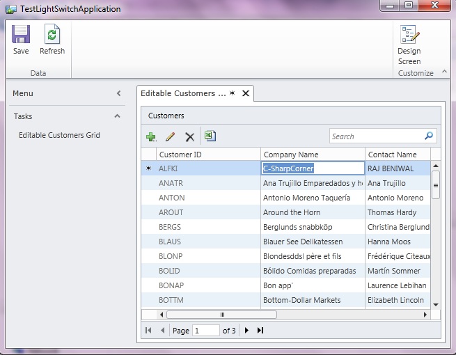Image resolution: width=456 pixels, height=355 pixels.
Task: Collapse the ribbon with the chevron
Action: 444,71
